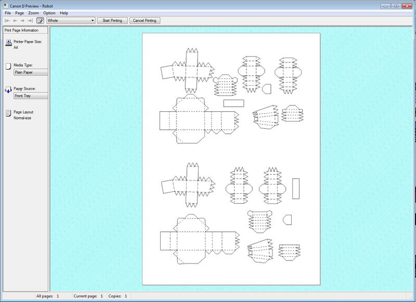Go to last page arrow icon
This screenshot has height=302, width=416.
coord(30,20)
